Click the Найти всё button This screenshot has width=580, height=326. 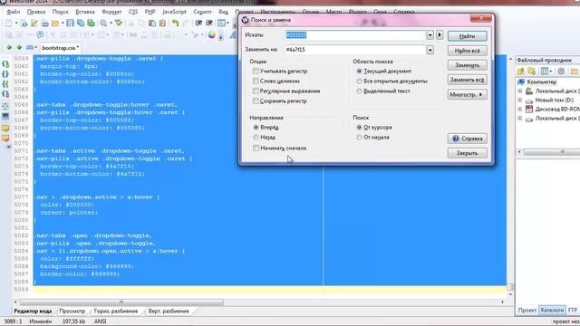tap(468, 51)
